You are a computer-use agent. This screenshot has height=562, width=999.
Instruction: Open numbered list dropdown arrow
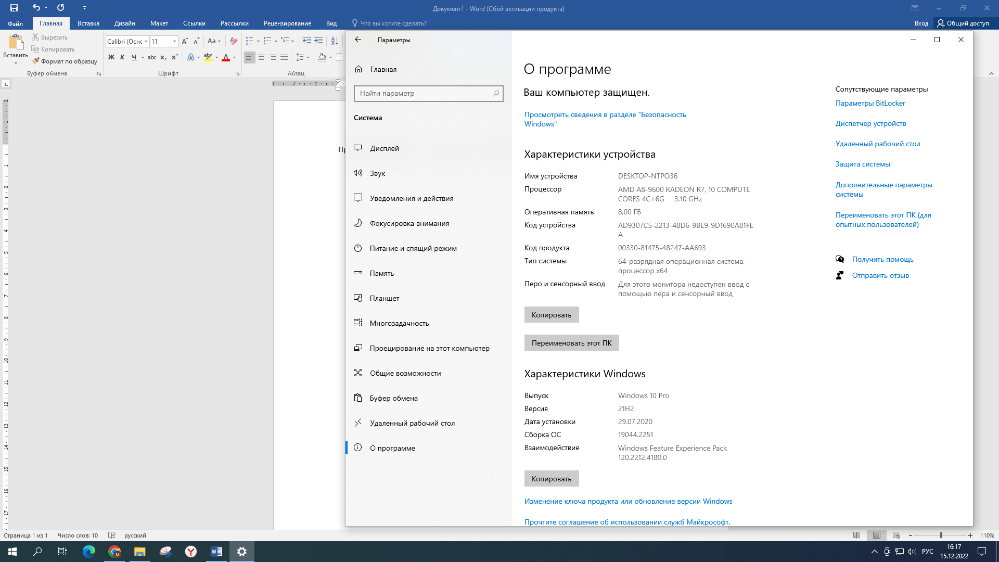(x=276, y=42)
